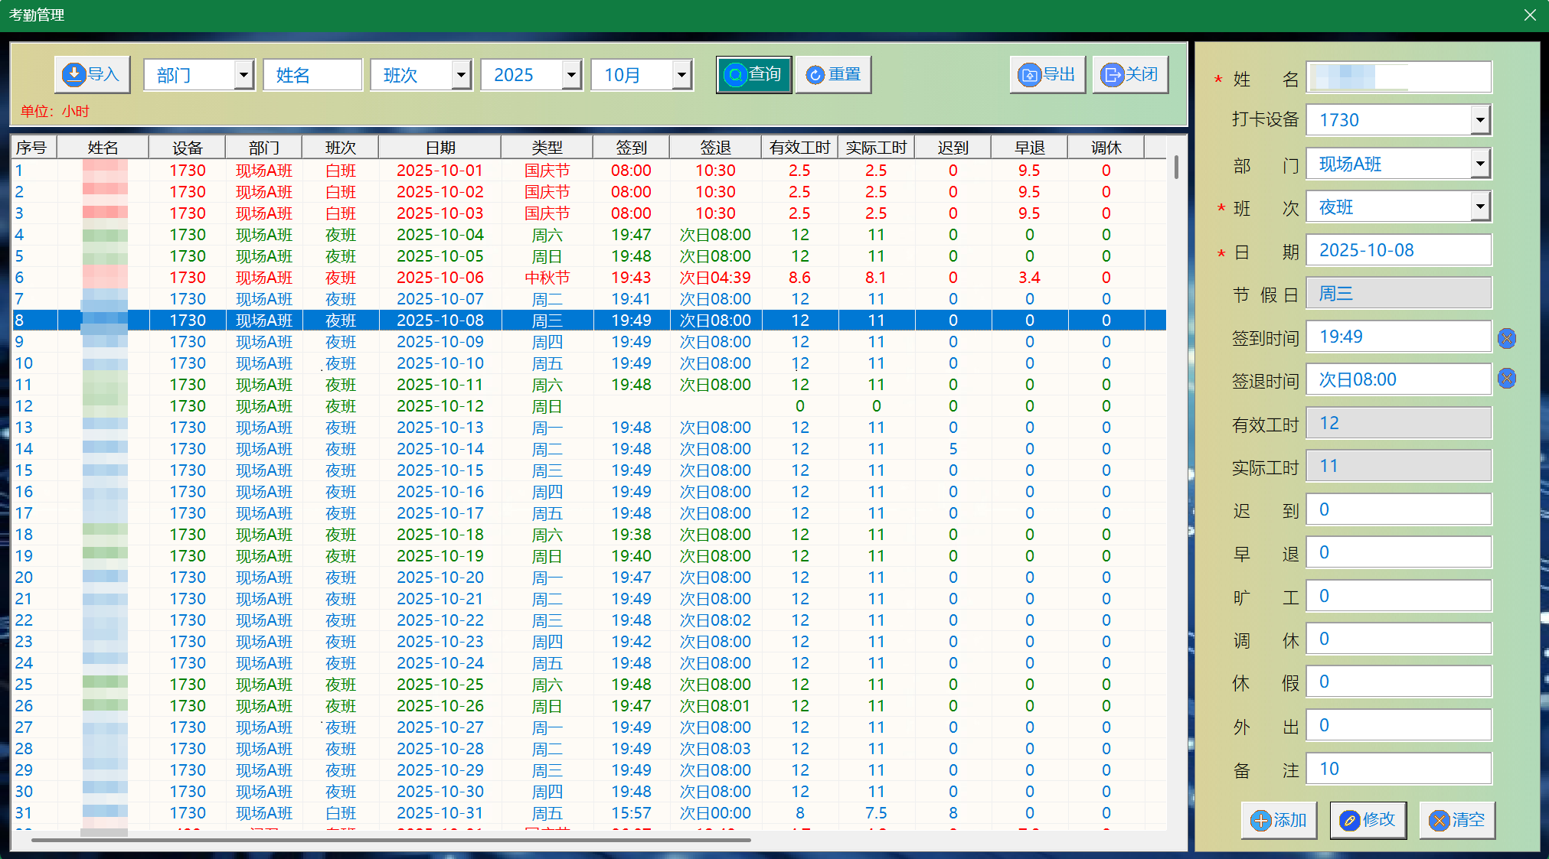Expand the 部门 现场A班 dropdown in form

point(1480,164)
